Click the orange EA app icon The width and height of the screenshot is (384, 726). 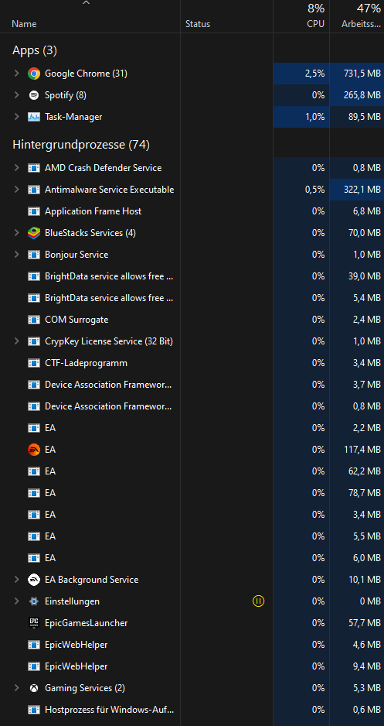(x=34, y=450)
